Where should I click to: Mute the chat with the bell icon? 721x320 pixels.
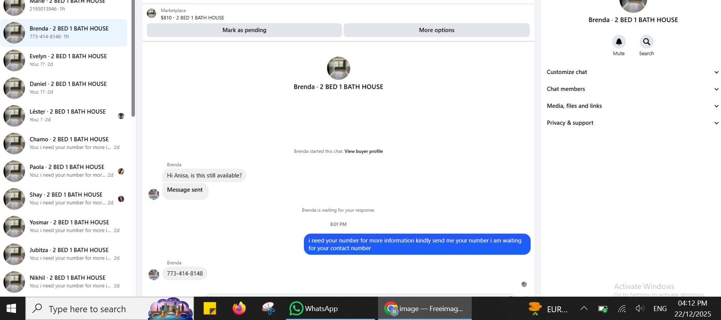tap(619, 42)
